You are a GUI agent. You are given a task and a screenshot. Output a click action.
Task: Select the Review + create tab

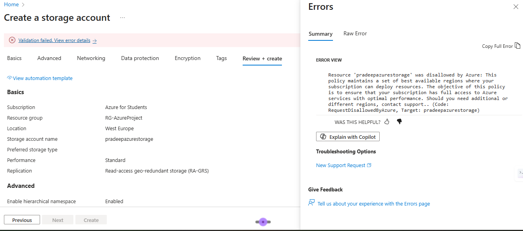(262, 58)
